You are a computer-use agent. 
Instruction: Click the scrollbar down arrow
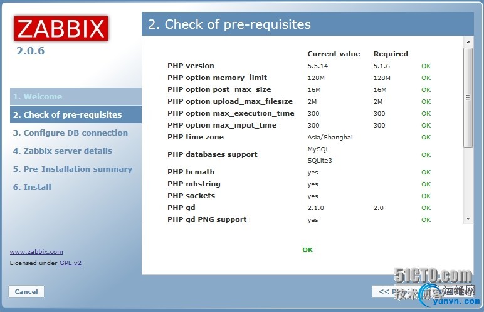pyautogui.click(x=468, y=219)
